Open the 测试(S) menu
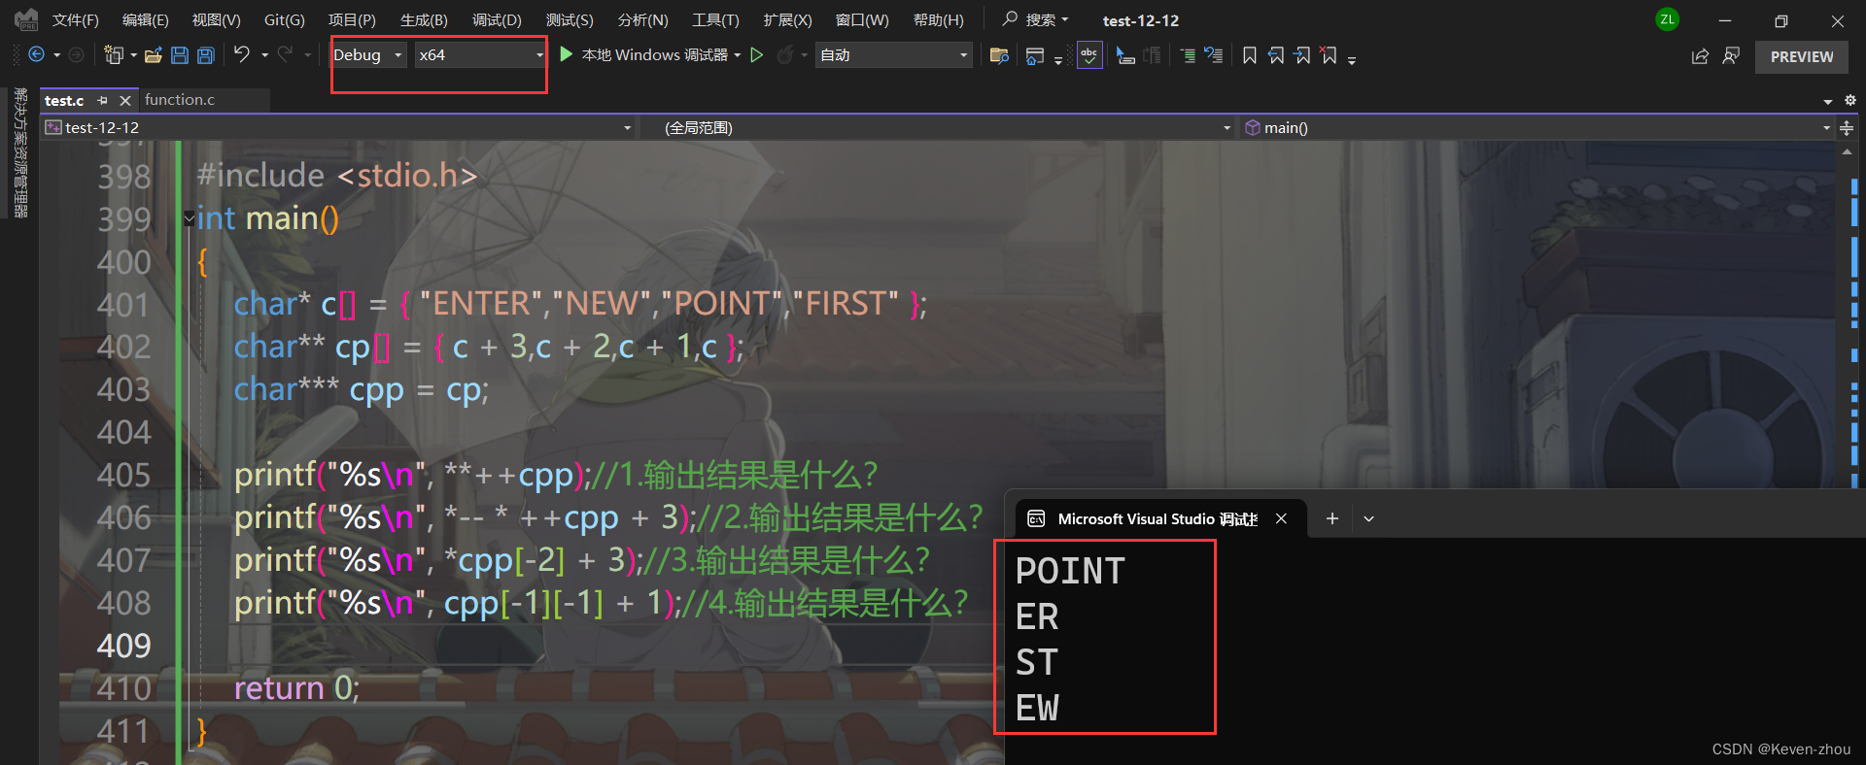 570,20
